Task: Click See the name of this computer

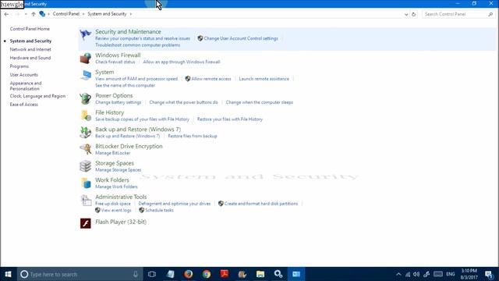Action: click(125, 85)
